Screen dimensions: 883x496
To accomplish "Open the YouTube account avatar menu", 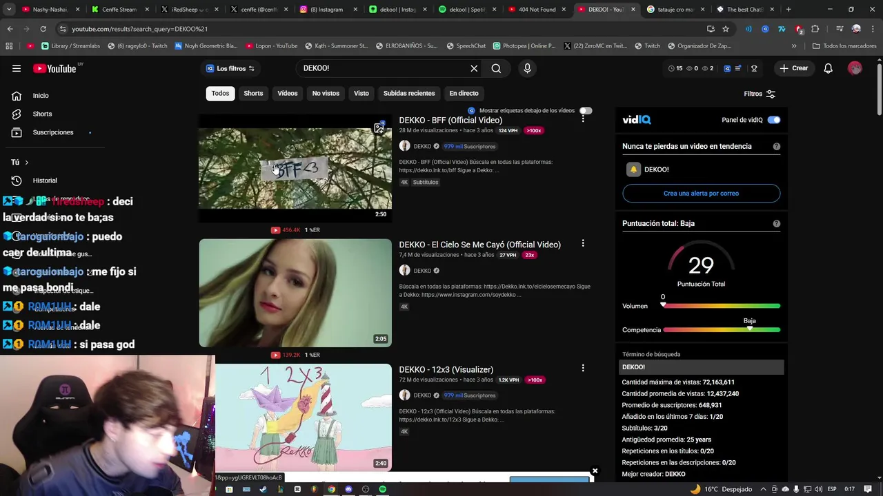I will click(855, 68).
